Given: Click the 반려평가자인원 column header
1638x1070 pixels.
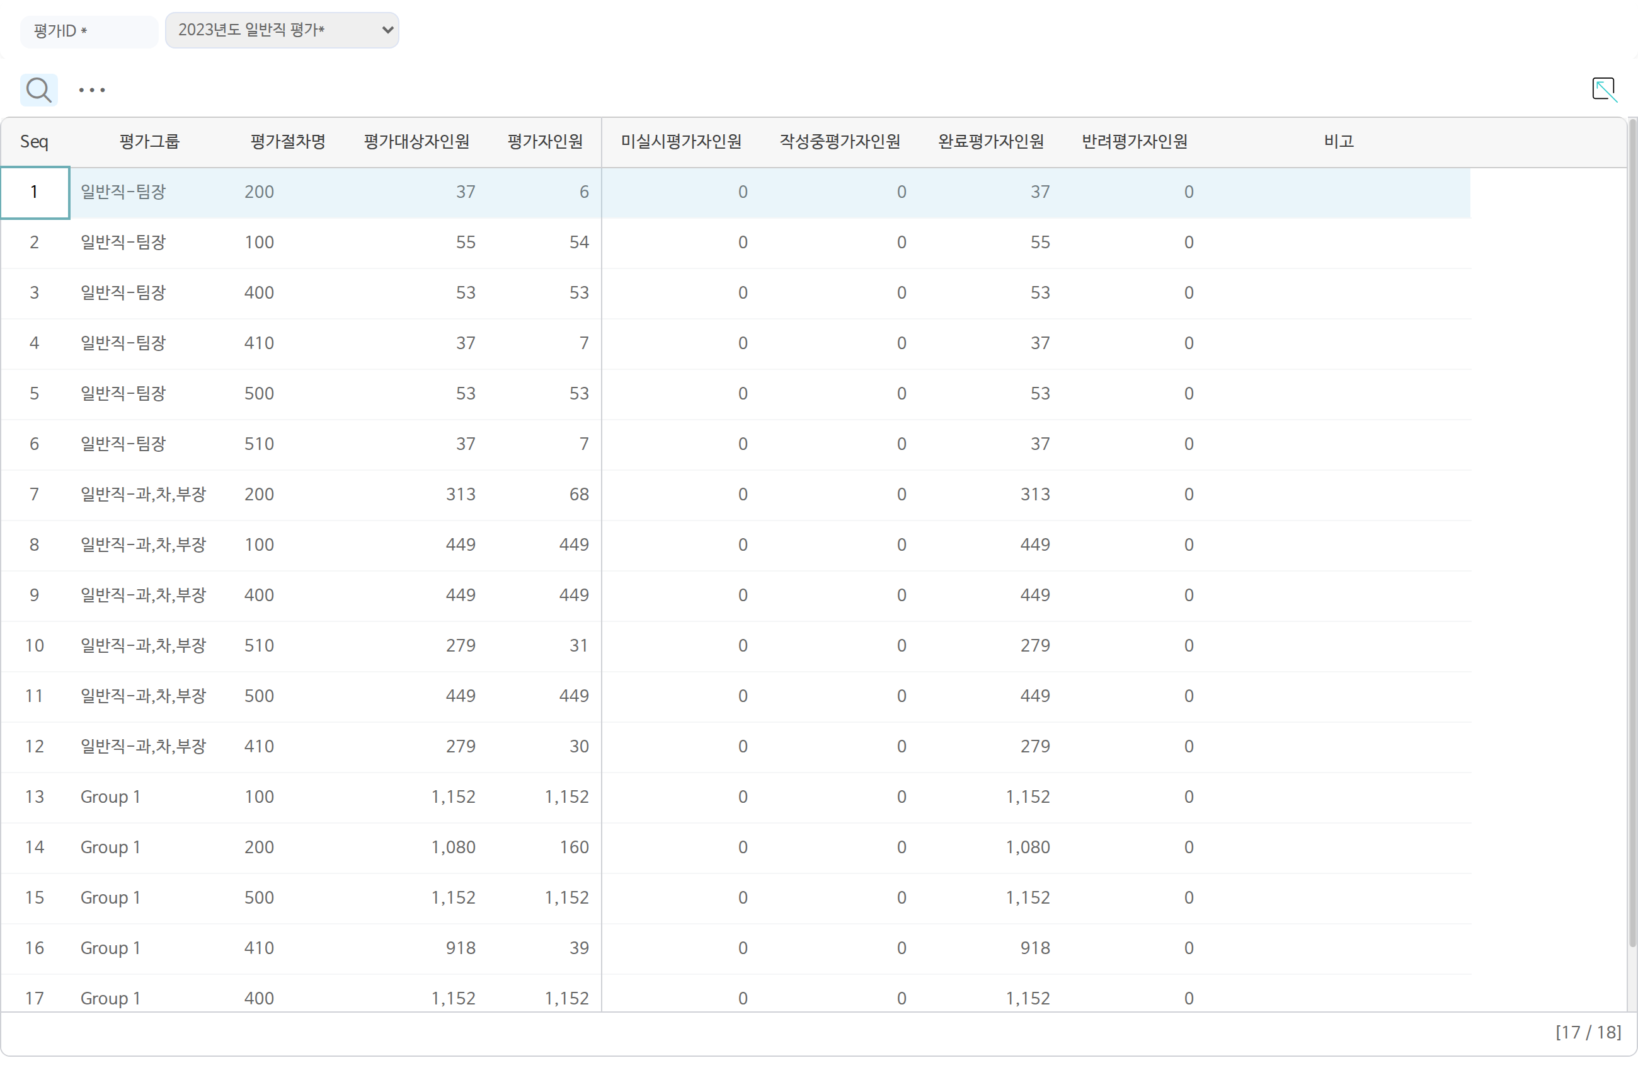Looking at the screenshot, I should [x=1134, y=142].
